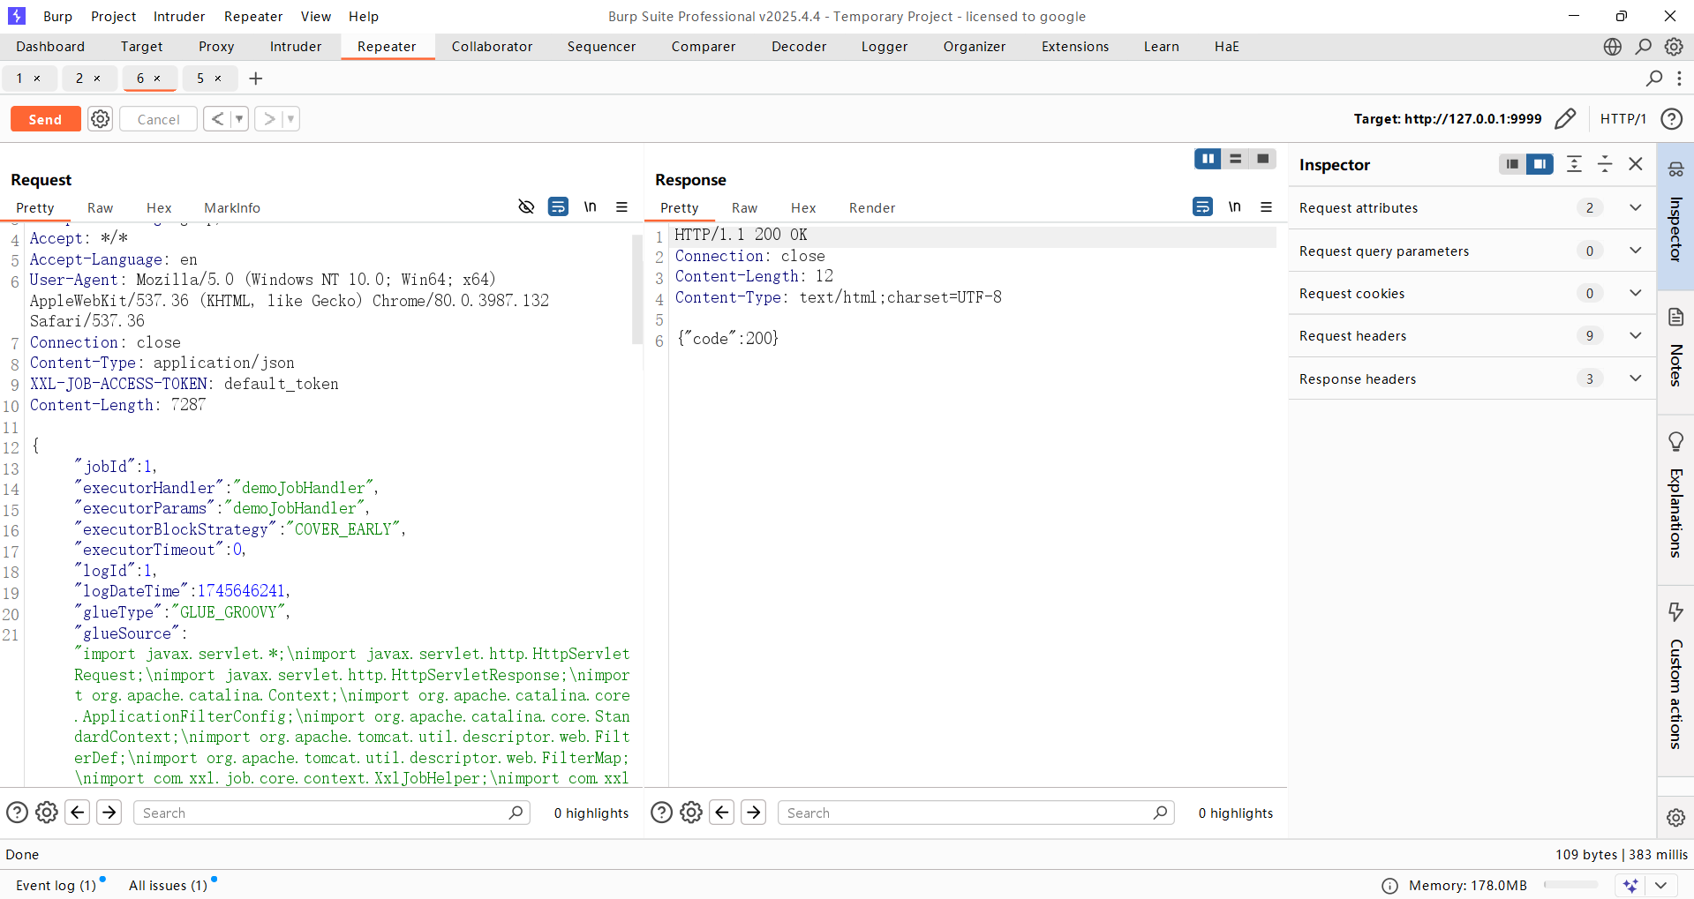Screen dimensions: 1694x899
Task: Open Repeater tab options kebab menu
Action: click(x=1679, y=79)
